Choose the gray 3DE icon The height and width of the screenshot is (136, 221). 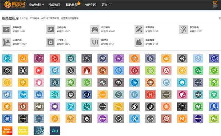coord(150,119)
